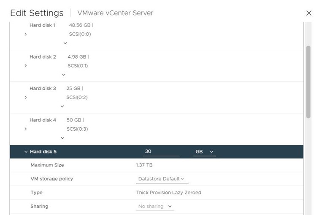Expand the Hard disk 3 row
Image resolution: width=319 pixels, height=215 pixels.
coord(26,97)
